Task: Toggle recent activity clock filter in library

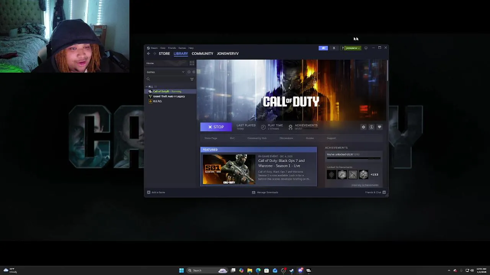Action: click(x=189, y=72)
